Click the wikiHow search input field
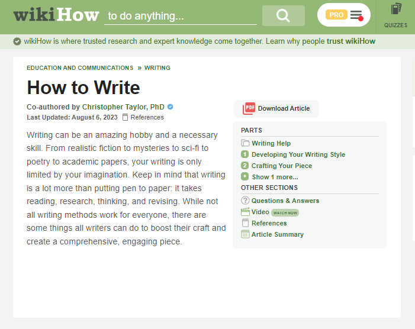Screen dimensions: 415x329 [x=181, y=17]
